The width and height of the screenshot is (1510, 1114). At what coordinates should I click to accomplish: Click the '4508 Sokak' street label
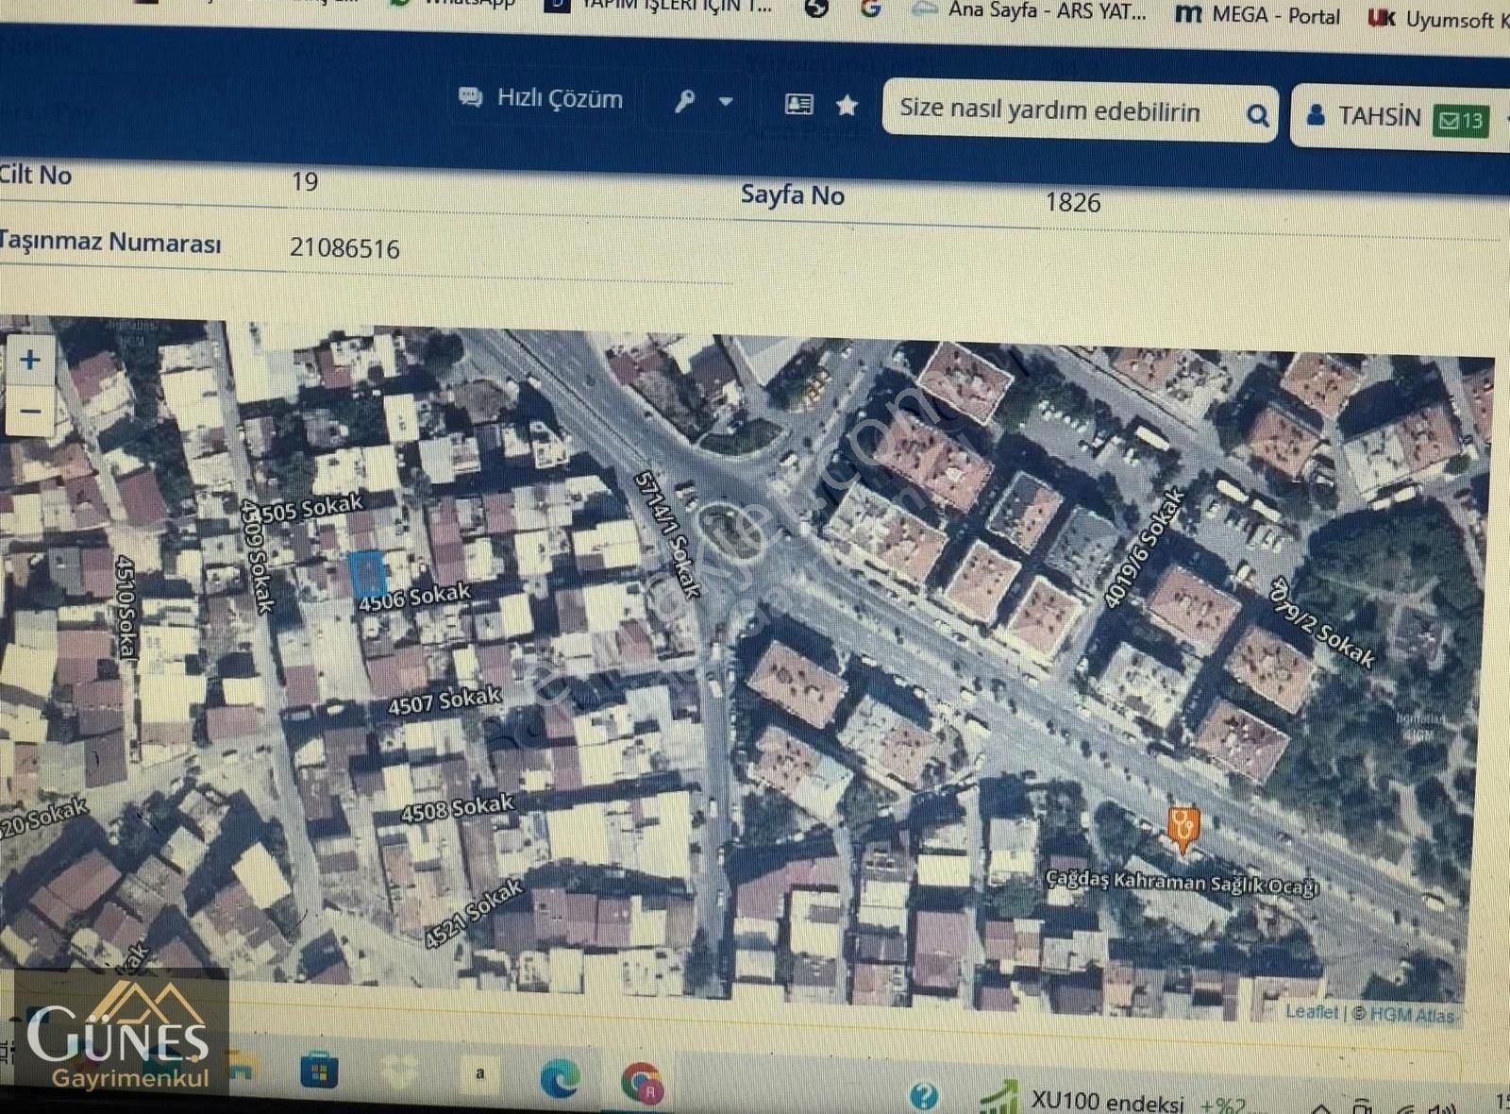click(x=458, y=808)
